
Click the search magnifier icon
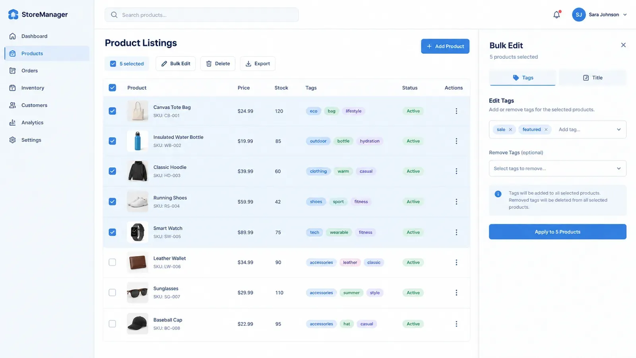point(114,15)
